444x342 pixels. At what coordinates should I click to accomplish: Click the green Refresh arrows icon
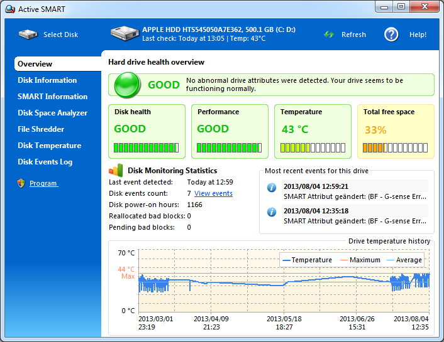pos(329,35)
